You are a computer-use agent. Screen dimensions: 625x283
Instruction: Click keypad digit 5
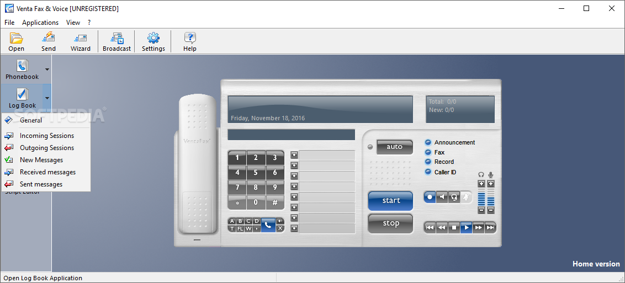tap(256, 173)
